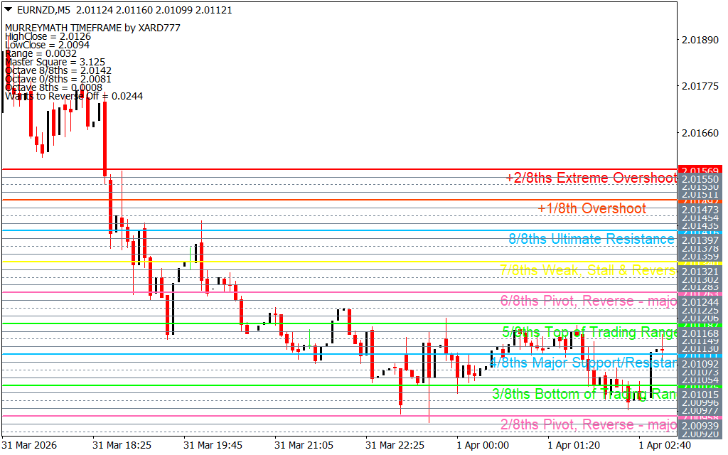This screenshot has width=728, height=455.
Task: Click the 31 Mar 18:25 time label
Action: (x=122, y=445)
